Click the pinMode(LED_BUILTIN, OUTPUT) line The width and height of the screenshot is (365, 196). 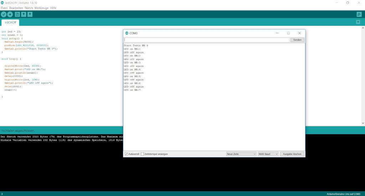[x=26, y=45]
